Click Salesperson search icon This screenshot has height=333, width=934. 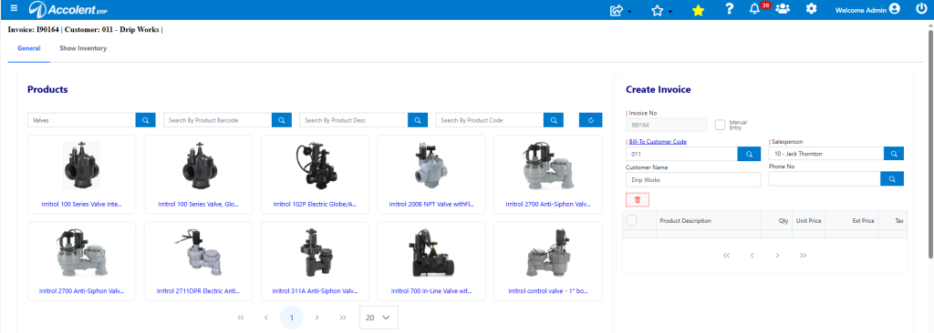[894, 154]
